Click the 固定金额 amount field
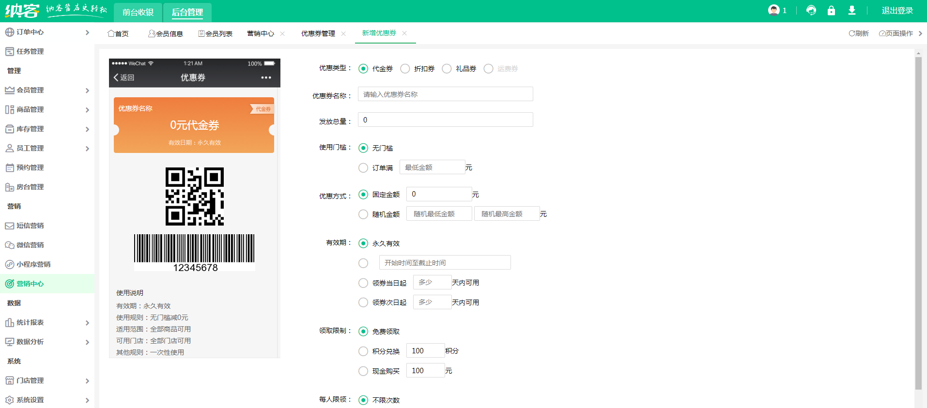 coord(439,194)
